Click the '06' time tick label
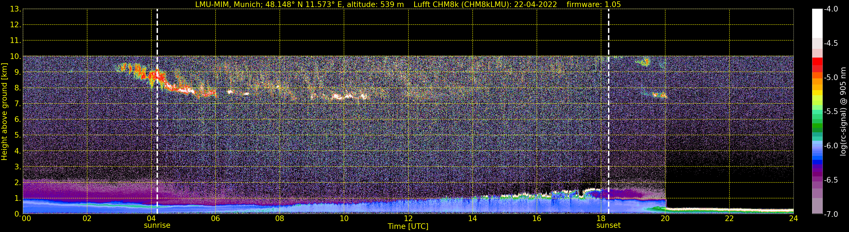Screen dimensions: 849x232 point(215,218)
